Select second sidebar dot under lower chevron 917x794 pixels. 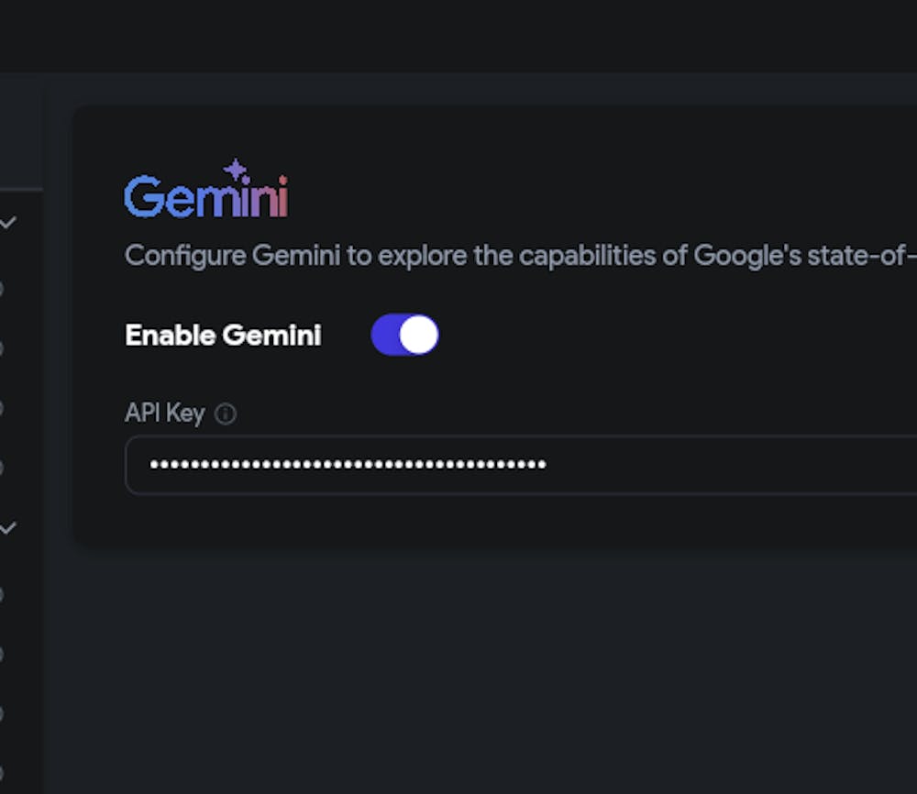pos(2,654)
